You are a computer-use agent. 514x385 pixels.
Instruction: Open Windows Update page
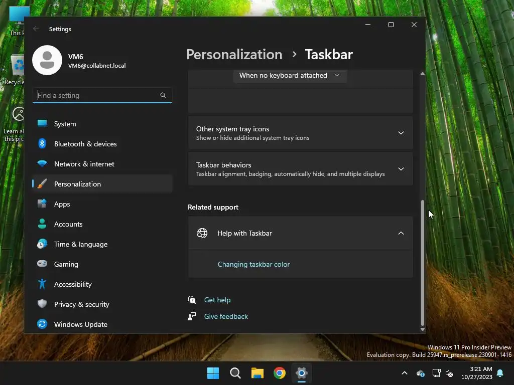(102, 324)
